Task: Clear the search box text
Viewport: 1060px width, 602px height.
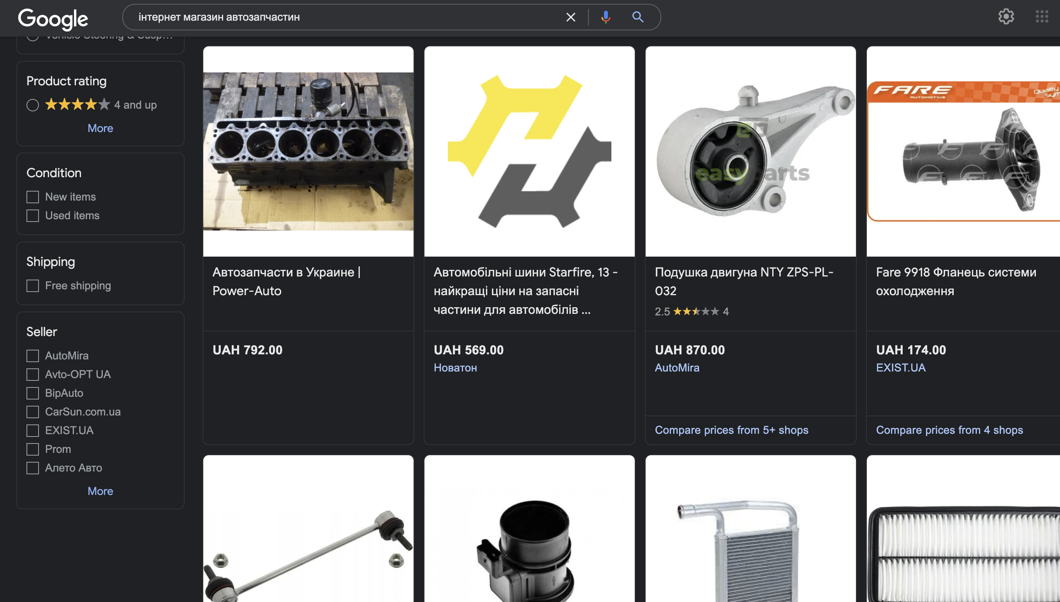Action: [x=570, y=18]
